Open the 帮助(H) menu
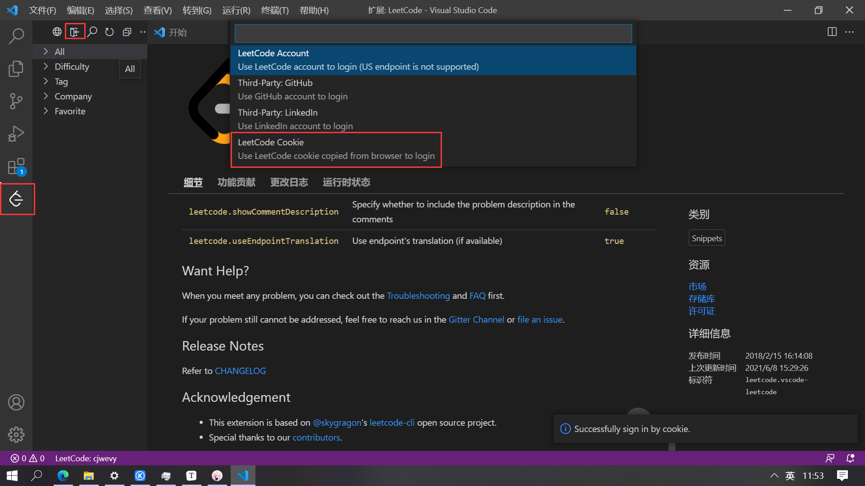 point(314,10)
